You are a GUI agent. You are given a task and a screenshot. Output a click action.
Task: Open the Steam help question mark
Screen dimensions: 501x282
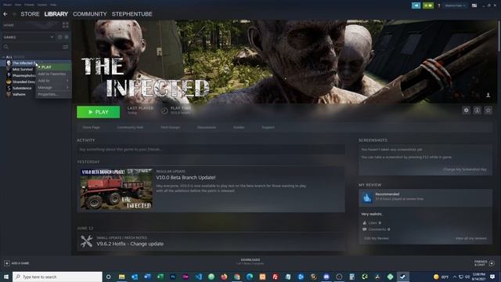coord(438,5)
